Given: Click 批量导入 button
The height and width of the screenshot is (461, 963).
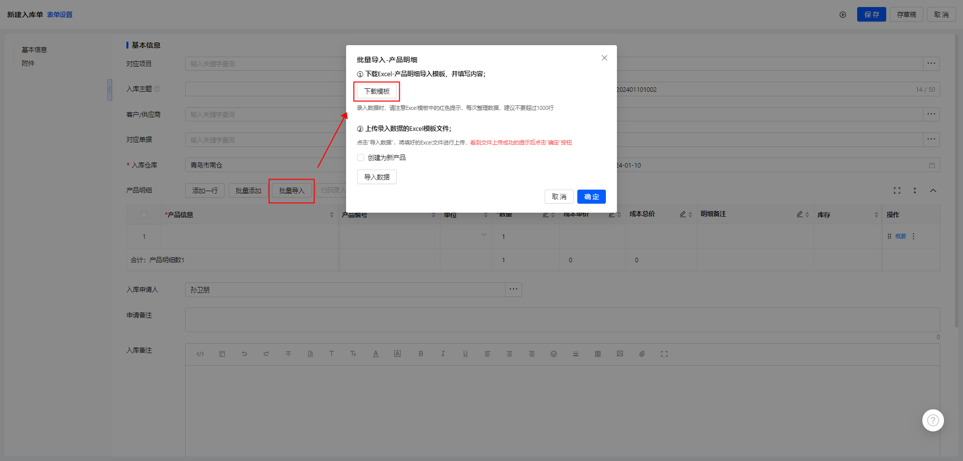Looking at the screenshot, I should point(291,191).
